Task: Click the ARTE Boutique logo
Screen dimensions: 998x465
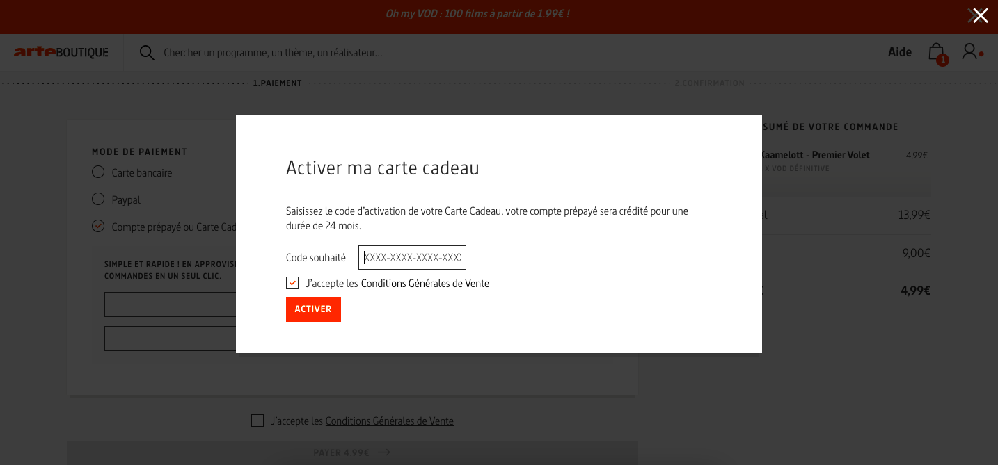Action: coord(61,52)
